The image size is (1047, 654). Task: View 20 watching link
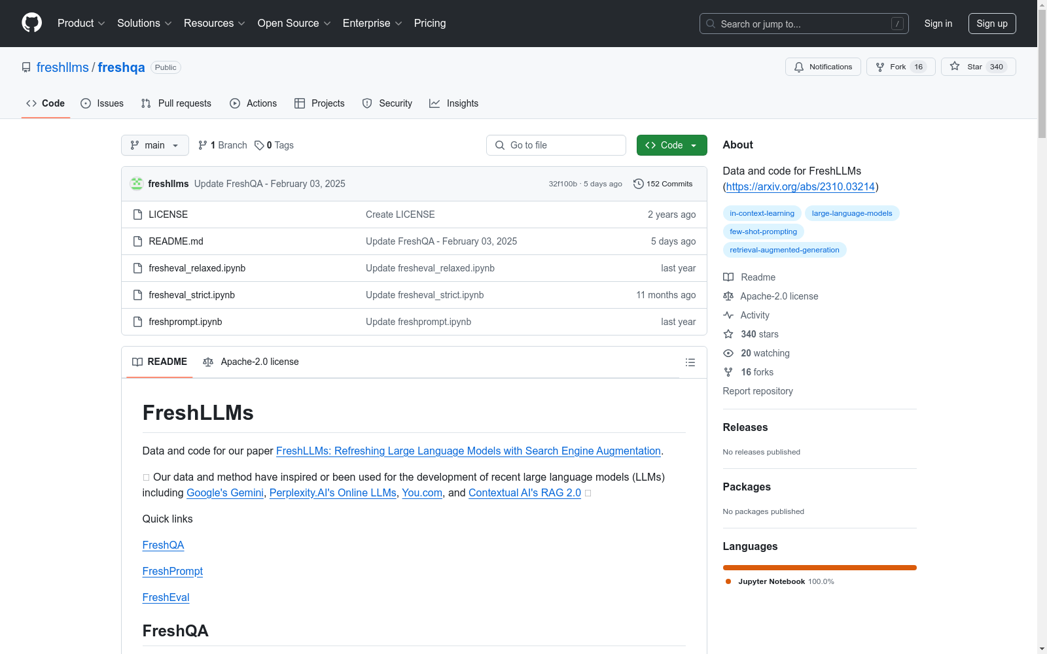click(x=756, y=353)
